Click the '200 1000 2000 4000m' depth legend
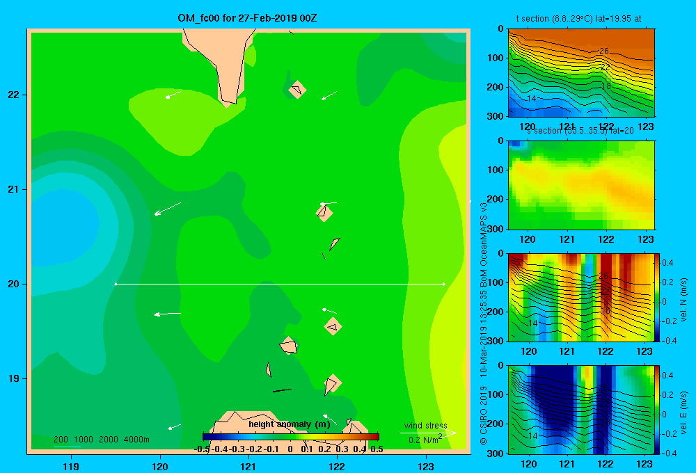696x473 pixels. (x=101, y=440)
